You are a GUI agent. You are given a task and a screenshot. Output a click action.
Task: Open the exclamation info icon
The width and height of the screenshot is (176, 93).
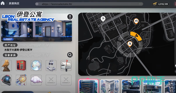click(x=70, y=17)
